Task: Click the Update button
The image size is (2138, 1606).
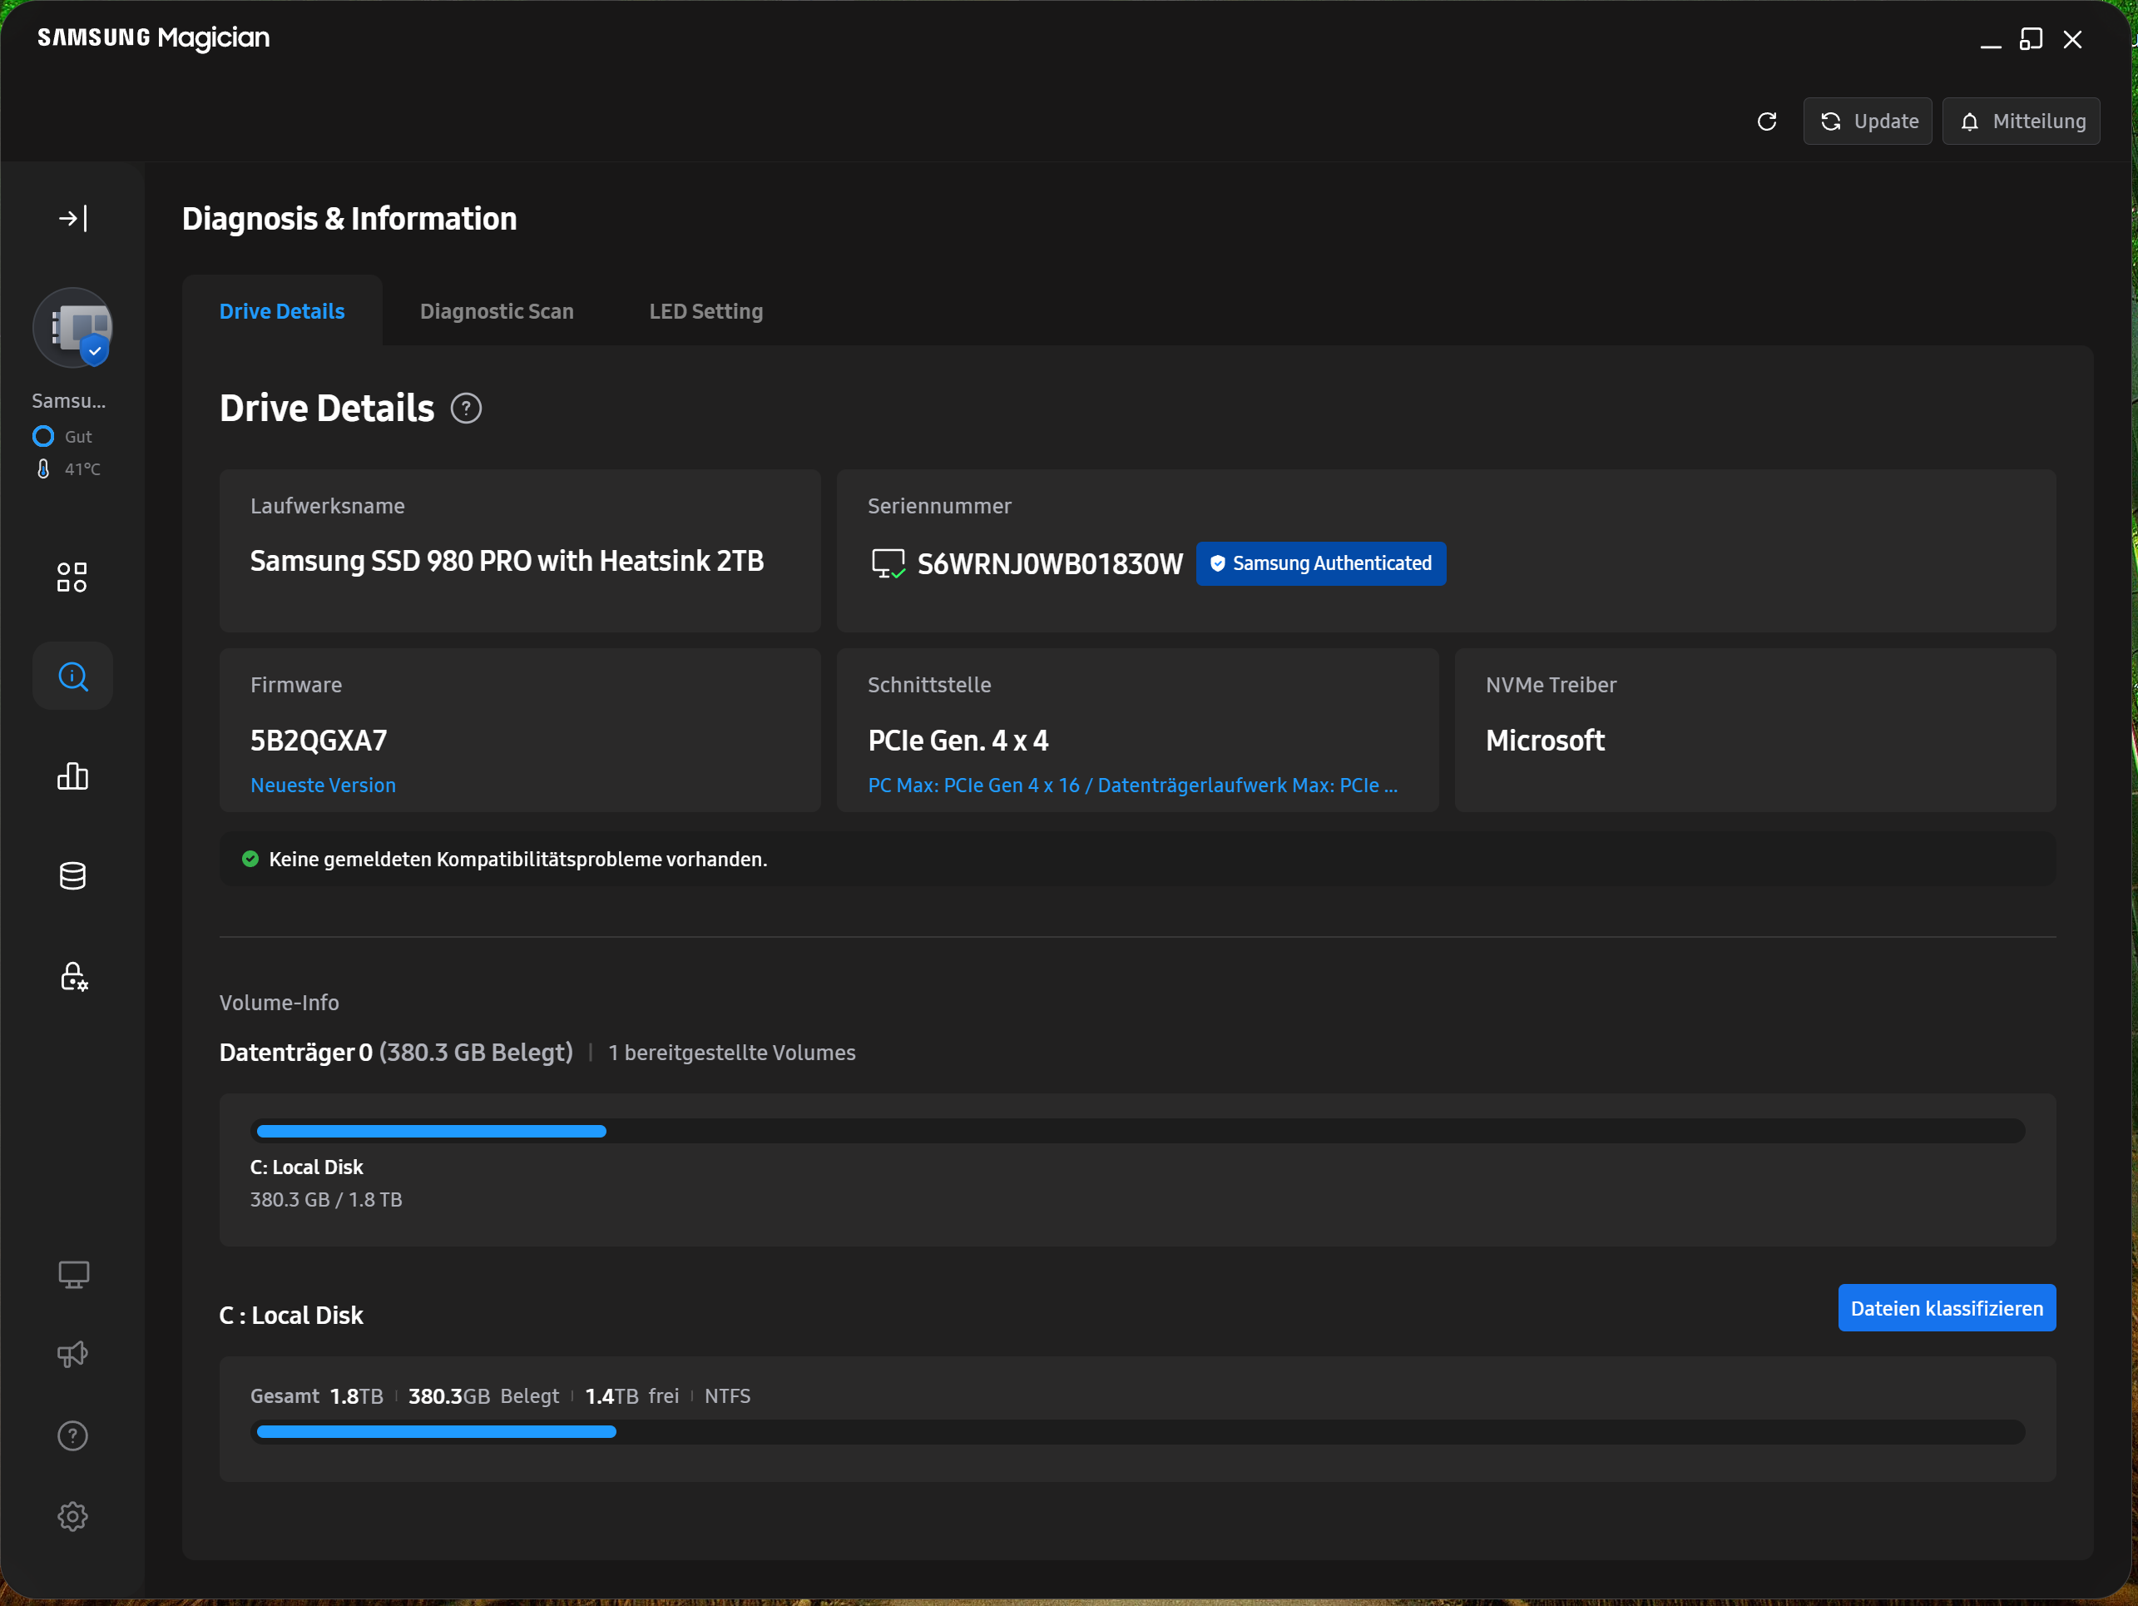Action: click(x=1868, y=121)
